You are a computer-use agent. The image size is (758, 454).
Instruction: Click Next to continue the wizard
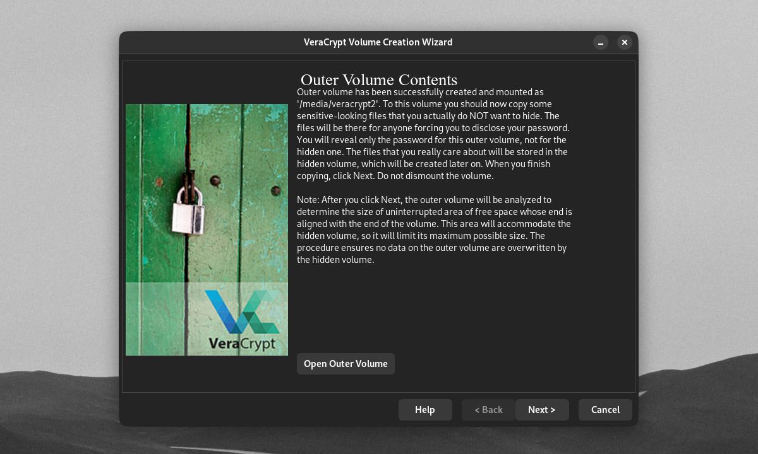(x=542, y=410)
